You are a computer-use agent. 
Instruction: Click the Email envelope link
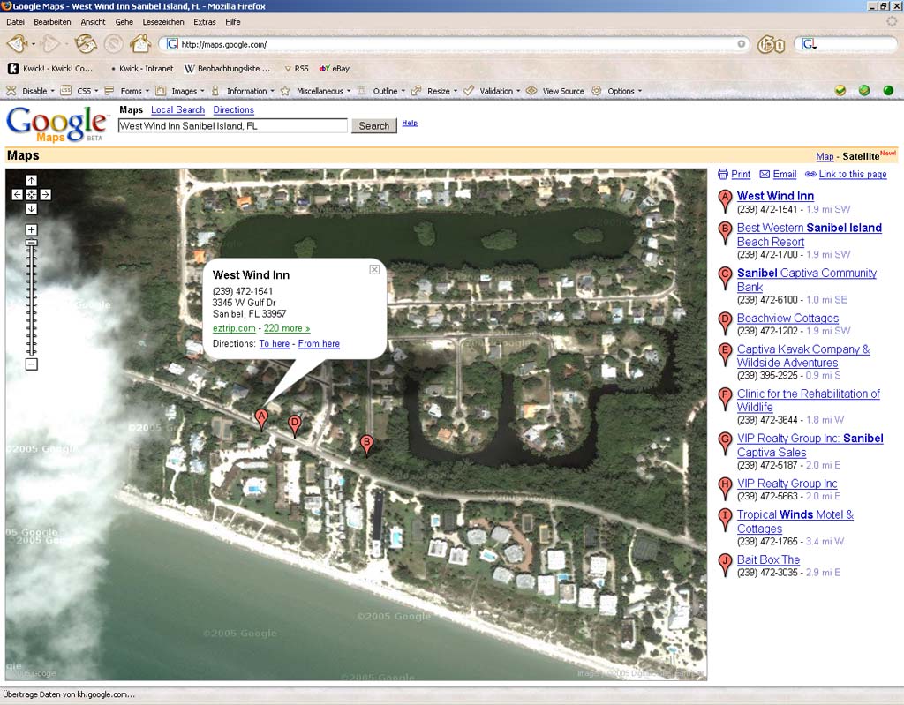(x=779, y=174)
